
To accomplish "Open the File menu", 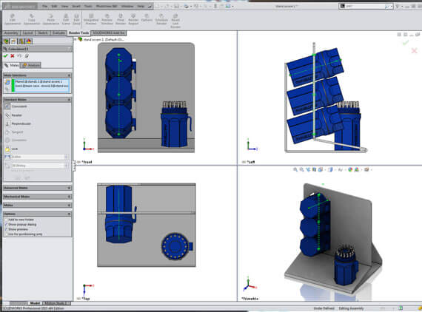I will [44, 6].
